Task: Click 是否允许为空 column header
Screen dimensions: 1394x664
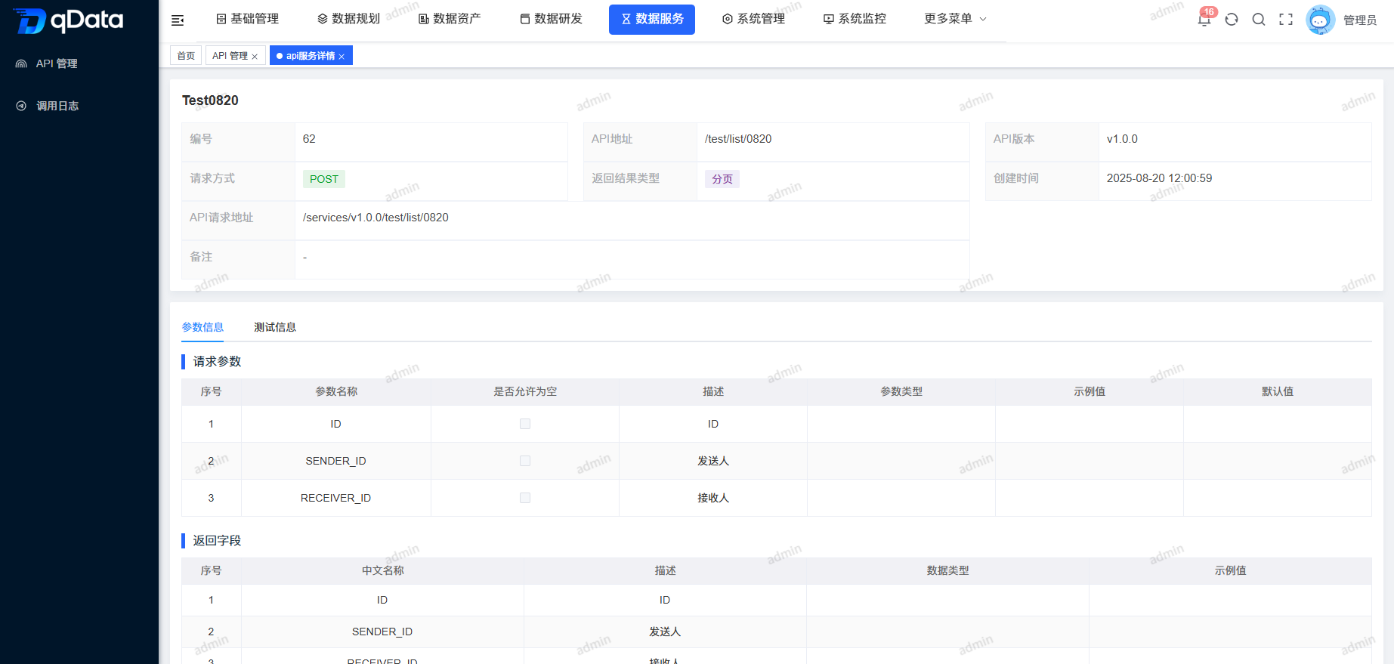Action: [x=525, y=391]
